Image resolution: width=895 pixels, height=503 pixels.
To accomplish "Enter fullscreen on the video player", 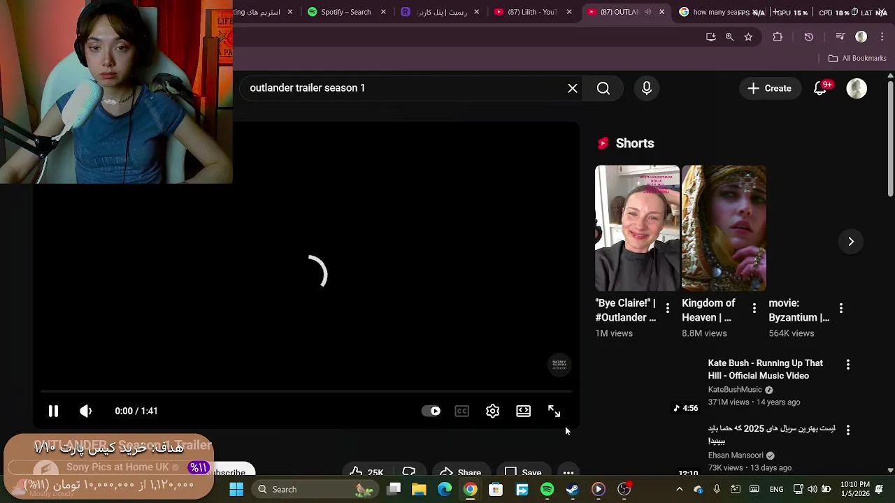I will tap(554, 411).
